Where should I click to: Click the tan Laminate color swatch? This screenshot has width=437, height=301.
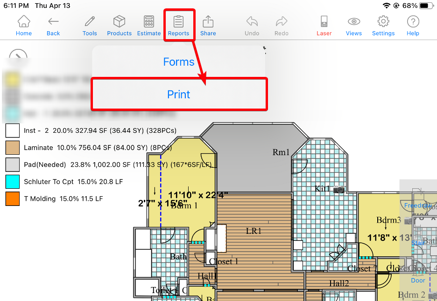pyautogui.click(x=13, y=147)
